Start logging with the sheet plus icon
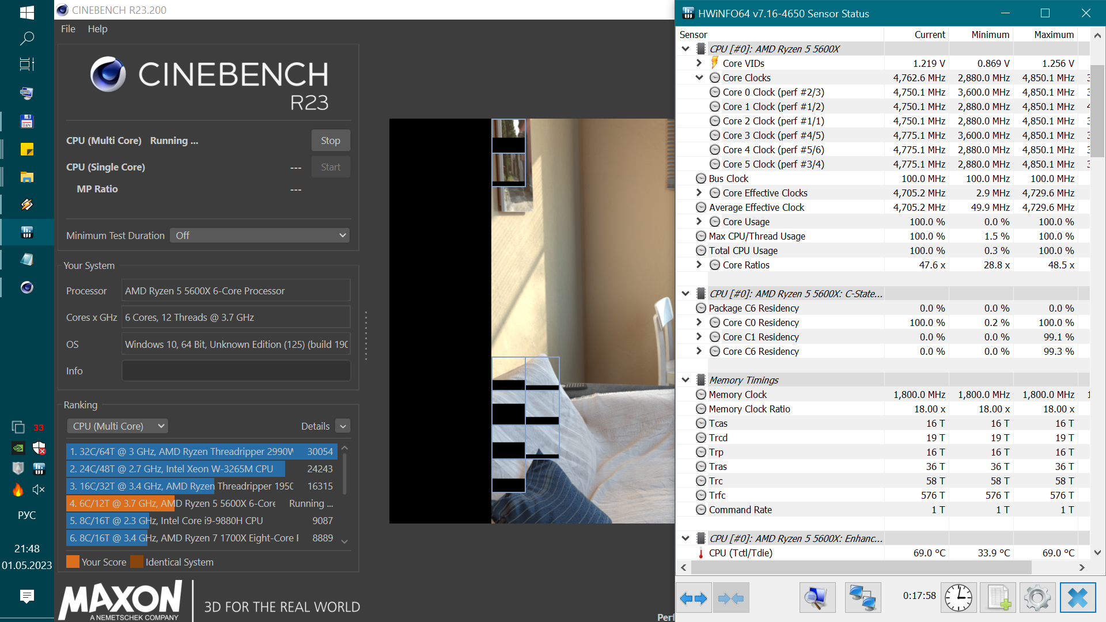 coord(998,598)
